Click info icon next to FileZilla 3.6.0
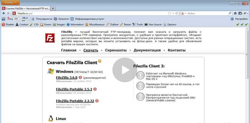 click(x=80, y=77)
